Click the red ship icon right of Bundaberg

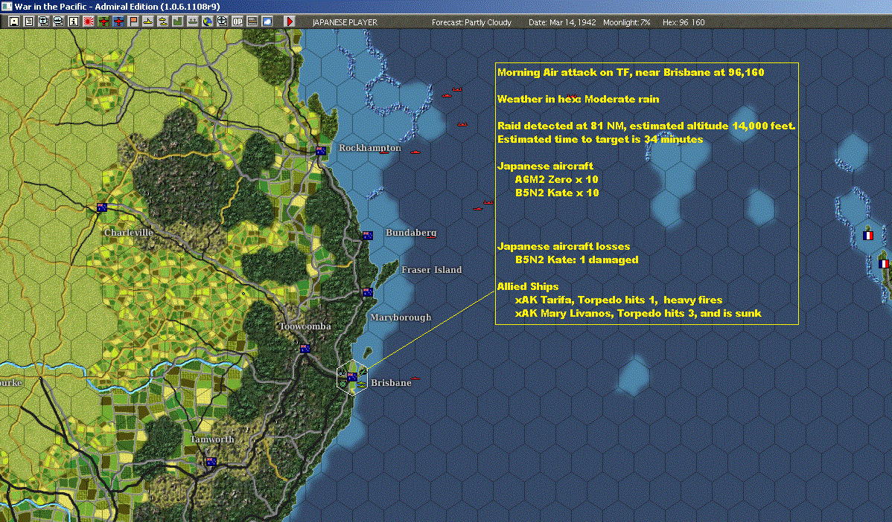pos(431,236)
